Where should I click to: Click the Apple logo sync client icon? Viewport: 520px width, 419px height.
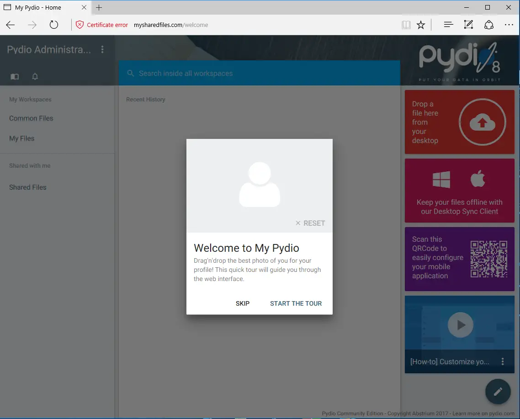point(478,179)
